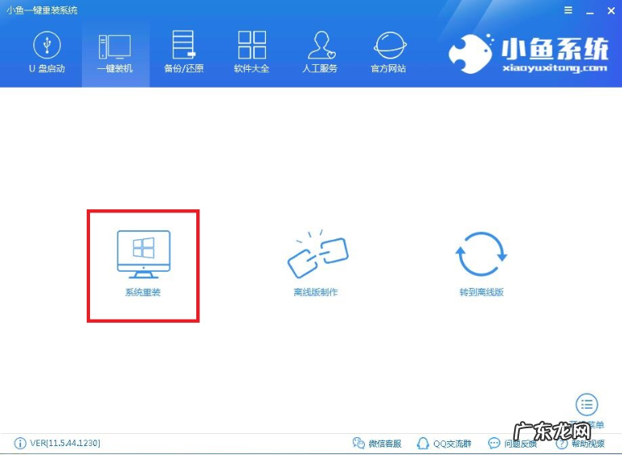Go to the 人工服务 tab
The width and height of the screenshot is (622, 455).
click(x=320, y=53)
